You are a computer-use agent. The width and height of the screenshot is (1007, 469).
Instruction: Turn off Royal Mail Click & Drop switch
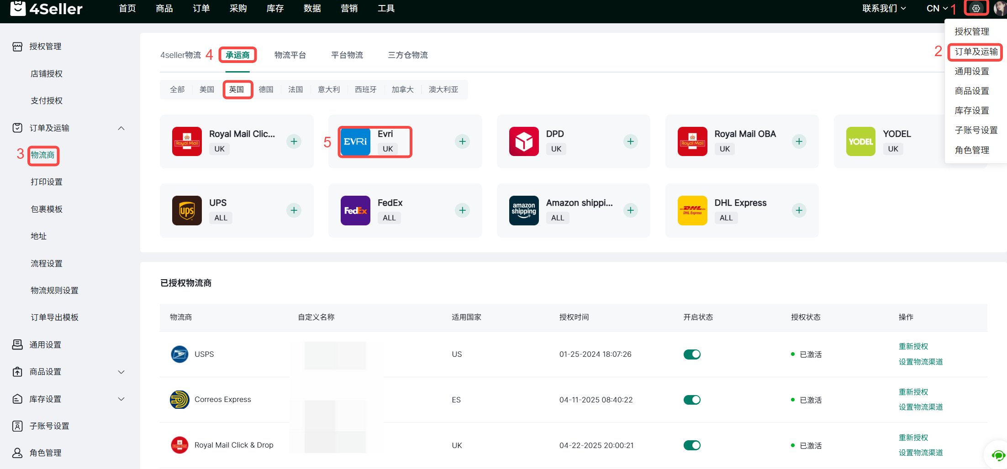coord(692,445)
